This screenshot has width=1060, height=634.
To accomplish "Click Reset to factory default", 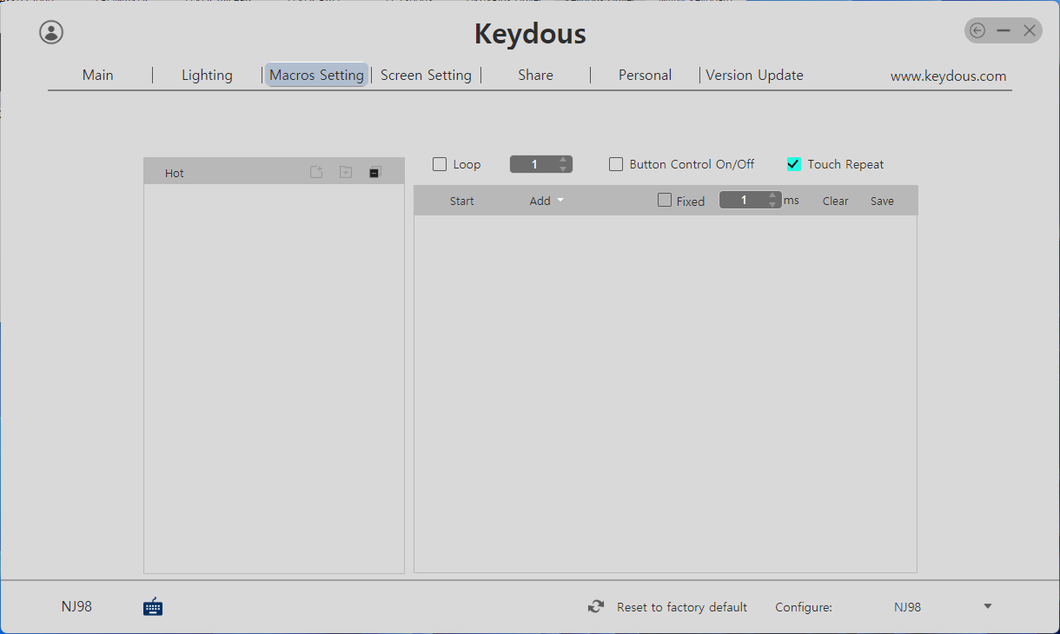I will [682, 607].
